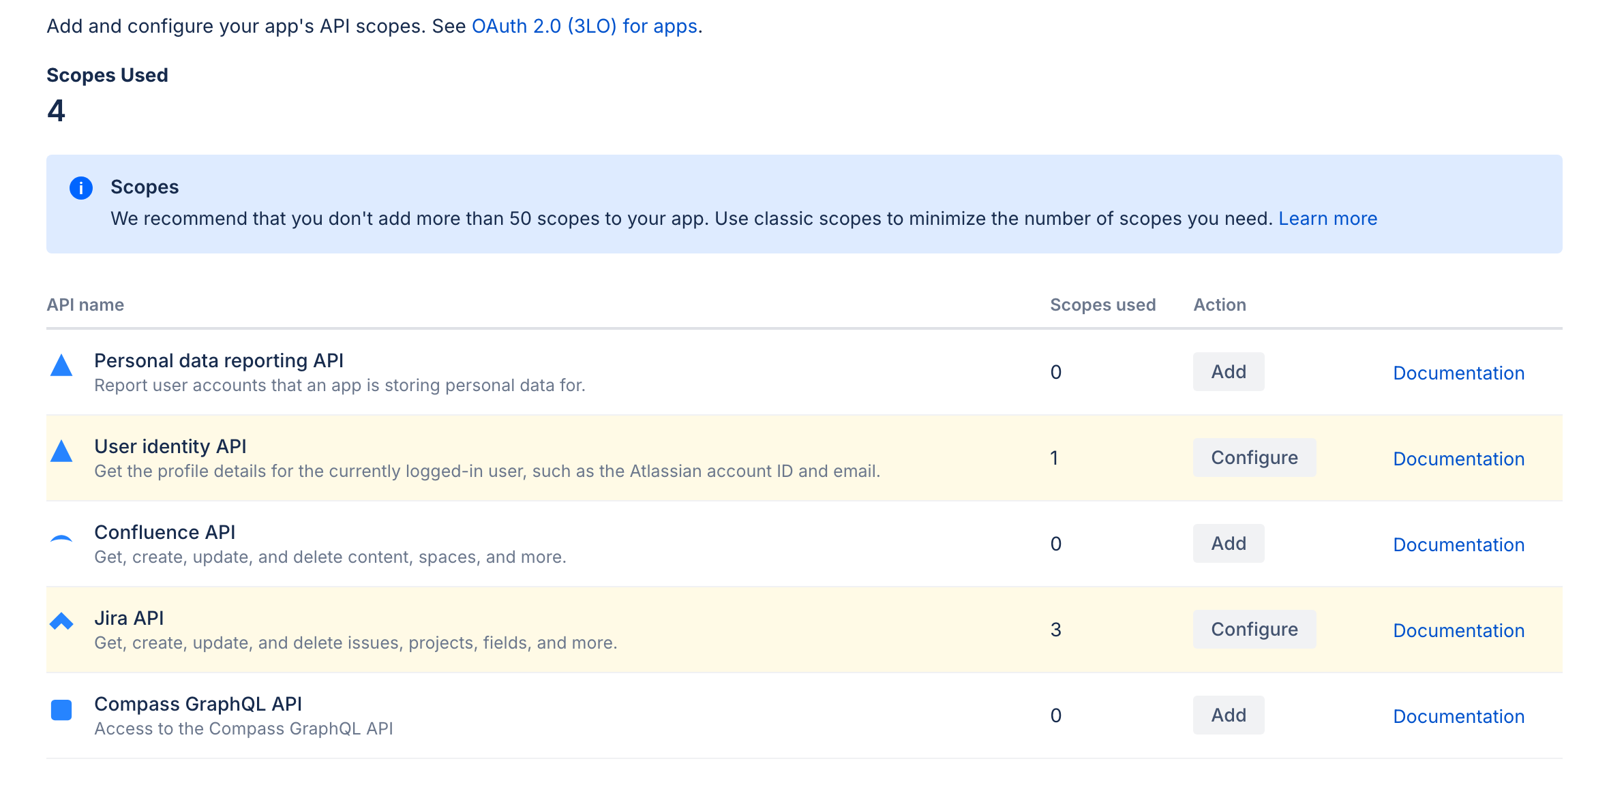The image size is (1609, 804).
Task: Open Documentation for Confluence API
Action: [1458, 545]
